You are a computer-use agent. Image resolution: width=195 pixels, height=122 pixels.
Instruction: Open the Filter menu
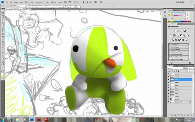[x=32, y=2]
